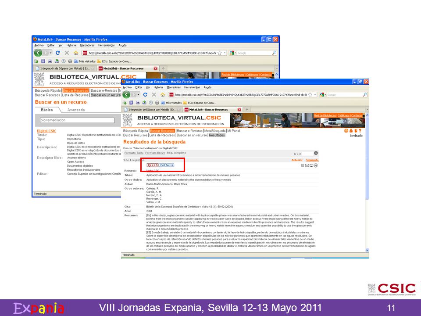This screenshot has width=421, height=316.
Task: Bookmark this page with the star in the front window
Action: (x=310, y=95)
